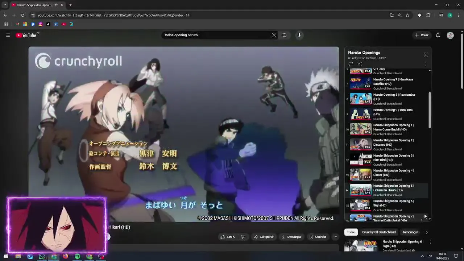
Task: Play Naruto Opening 9 Yura Yura
Action: (387, 114)
